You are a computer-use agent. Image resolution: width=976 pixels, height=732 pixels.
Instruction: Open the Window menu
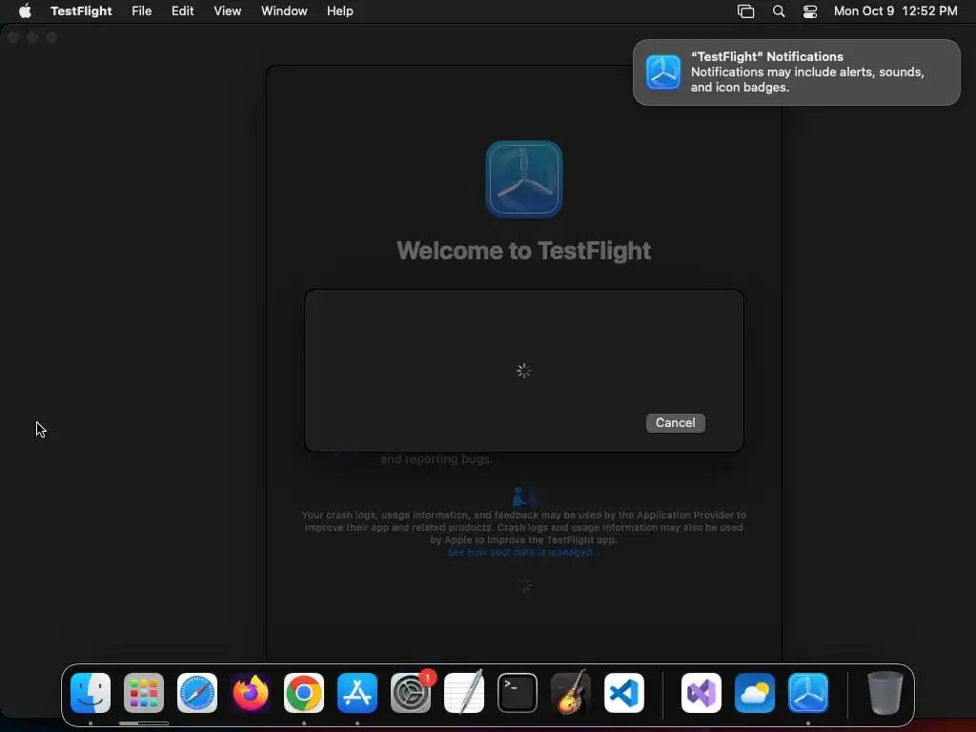pyautogui.click(x=284, y=10)
